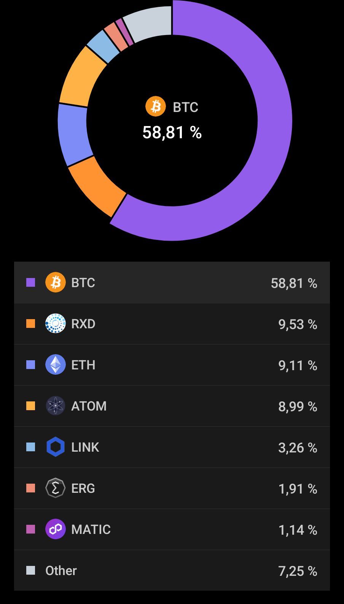Click the ATOM Cosmos icon

pos(55,406)
